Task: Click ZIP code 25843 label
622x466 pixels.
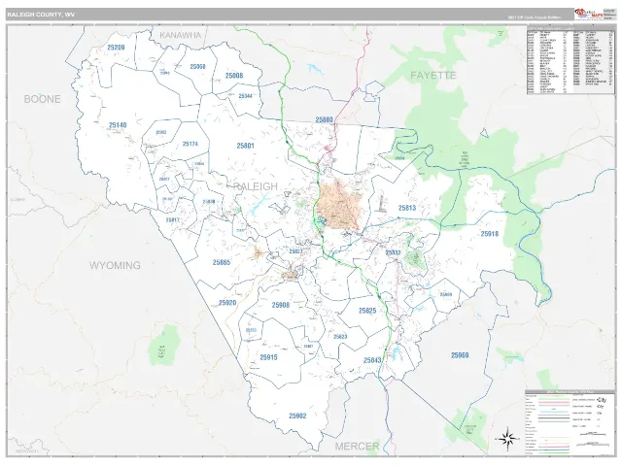Action: (x=372, y=360)
